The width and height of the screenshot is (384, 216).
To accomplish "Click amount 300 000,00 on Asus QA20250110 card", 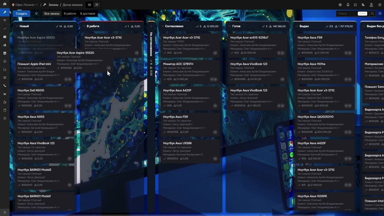I will coord(324,132).
